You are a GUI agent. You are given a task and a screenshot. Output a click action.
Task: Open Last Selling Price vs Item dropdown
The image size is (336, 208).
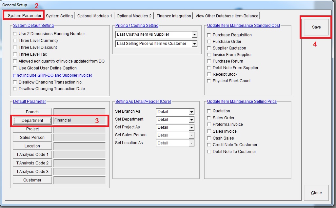tap(194, 44)
